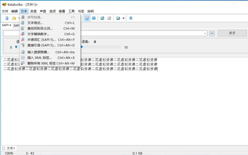This screenshot has height=155, width=248.
Task: Select 外语词汇 (SAPI 5)... menu entry
Action: [50, 40]
